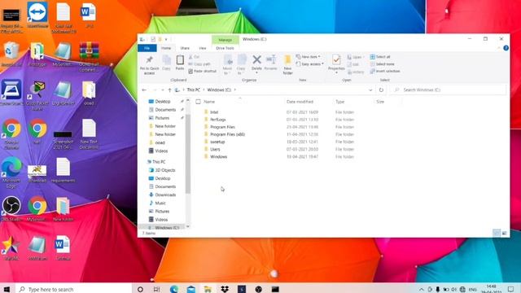Open the help icon in Explorer
521x293 pixels.
click(x=506, y=48)
